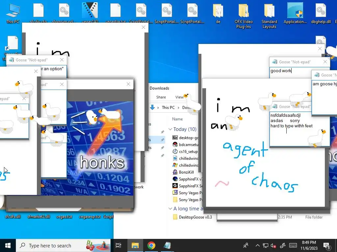Select vegas.tut on the desktop

(x=64, y=217)
